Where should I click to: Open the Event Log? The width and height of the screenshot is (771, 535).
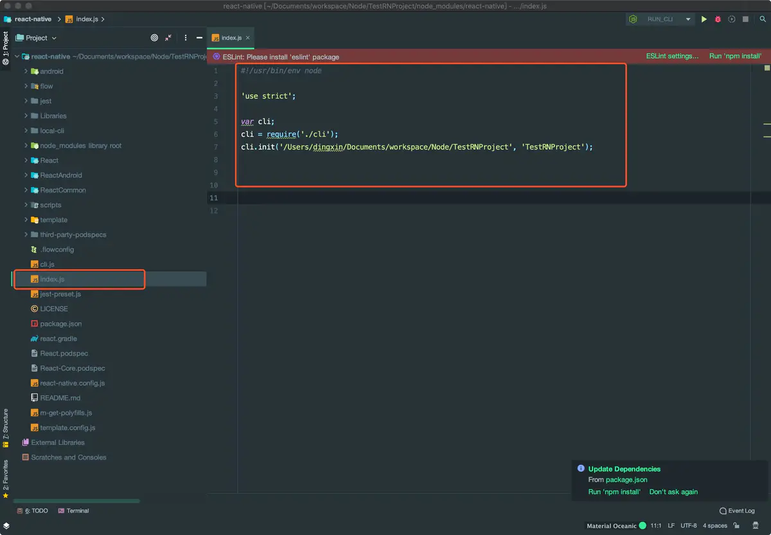(x=737, y=511)
